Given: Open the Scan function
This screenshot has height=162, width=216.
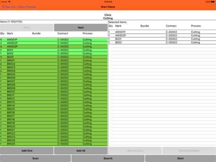Looking at the screenshot, I should [35, 158].
